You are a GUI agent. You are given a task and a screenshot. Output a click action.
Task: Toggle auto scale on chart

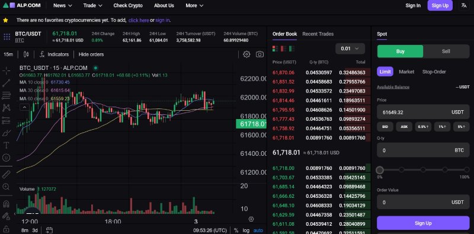coord(258,230)
